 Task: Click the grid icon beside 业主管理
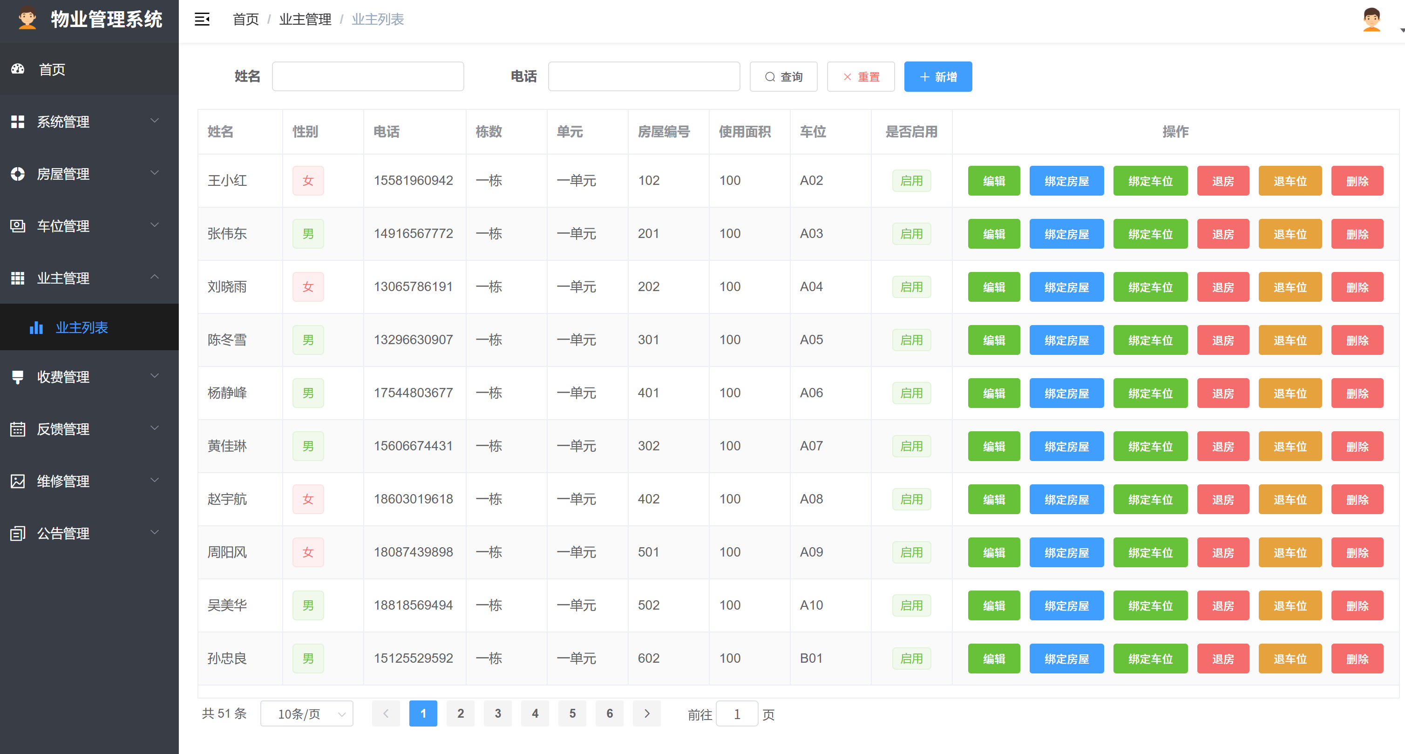[x=18, y=278]
